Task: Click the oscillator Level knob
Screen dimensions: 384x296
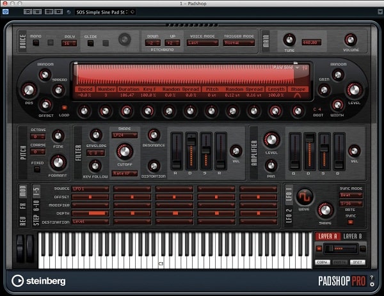Action: pyautogui.click(x=354, y=90)
